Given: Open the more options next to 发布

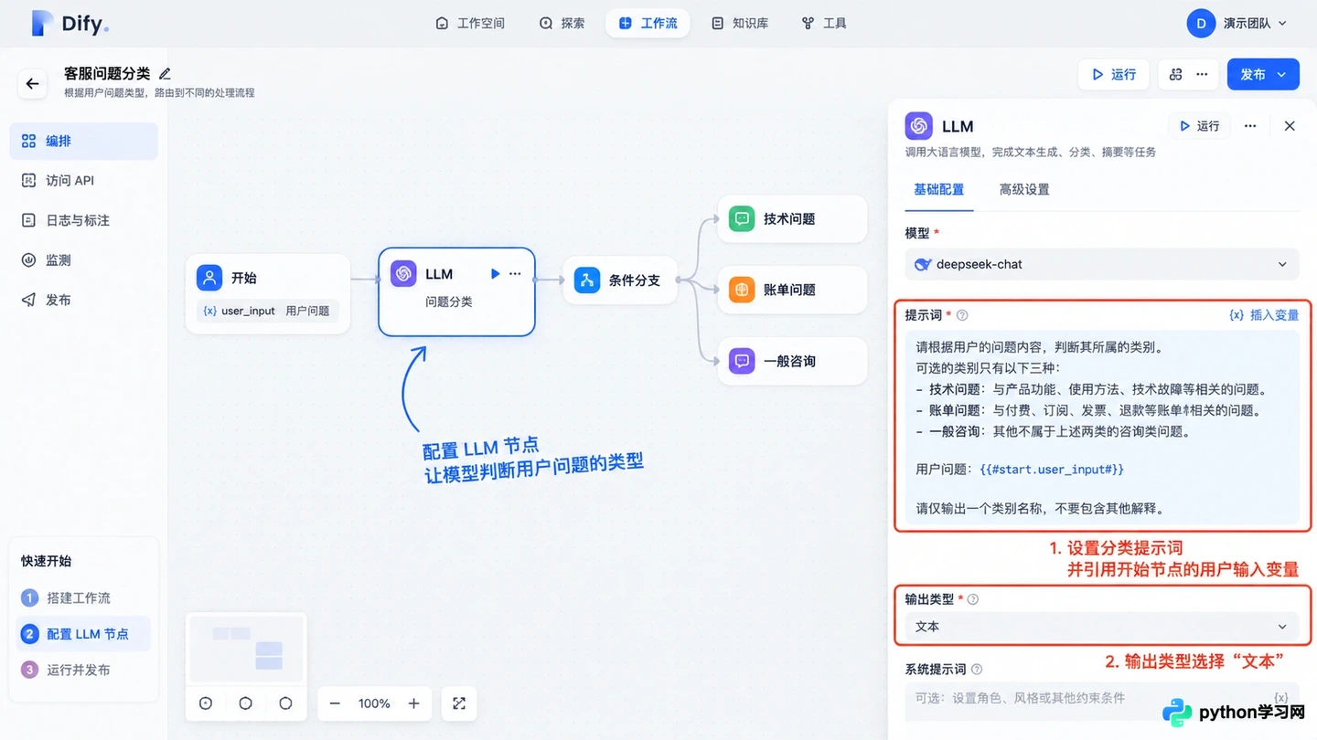Looking at the screenshot, I should (x=1202, y=74).
